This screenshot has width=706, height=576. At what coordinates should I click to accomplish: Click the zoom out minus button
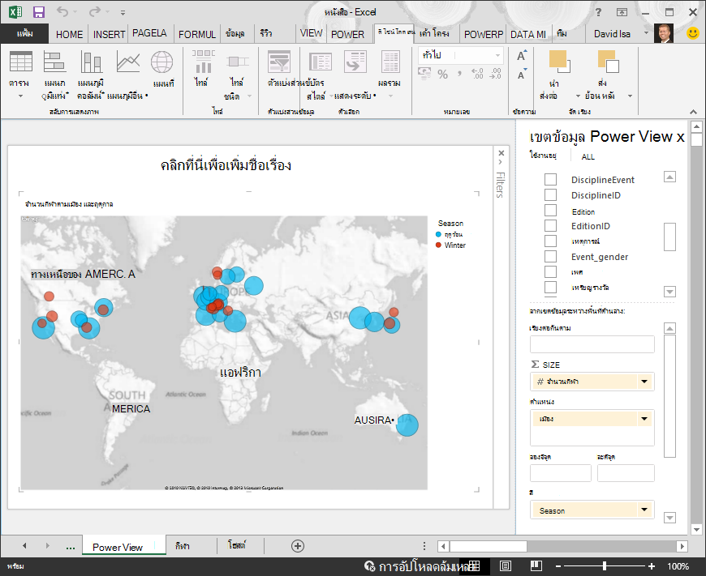pyautogui.click(x=557, y=566)
